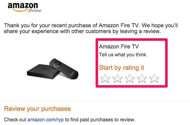Click the 'Tell us what you think.' text

tap(123, 55)
